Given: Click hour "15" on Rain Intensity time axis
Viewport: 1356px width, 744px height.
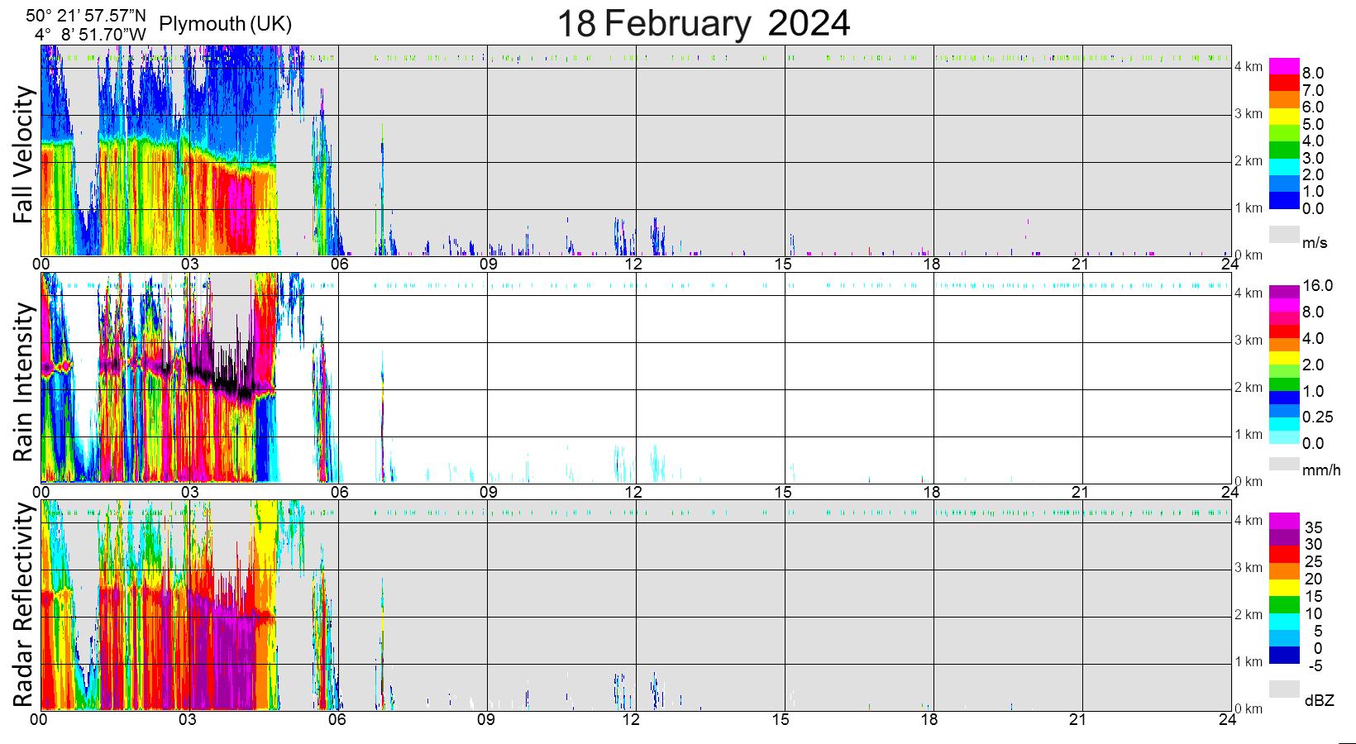Looking at the screenshot, I should pos(783,492).
